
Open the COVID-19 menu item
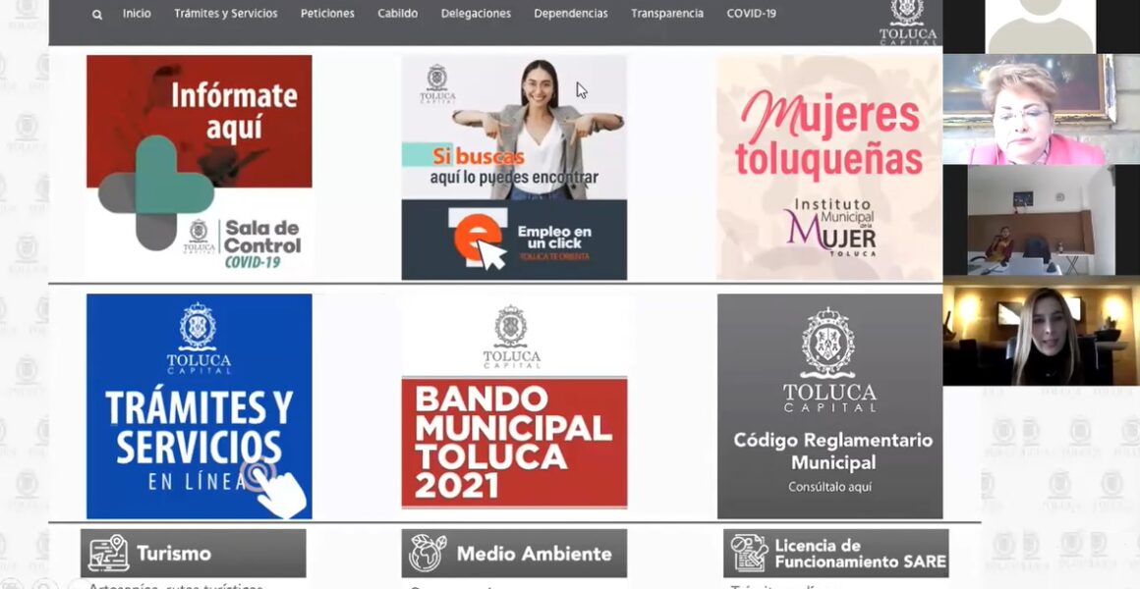[751, 14]
